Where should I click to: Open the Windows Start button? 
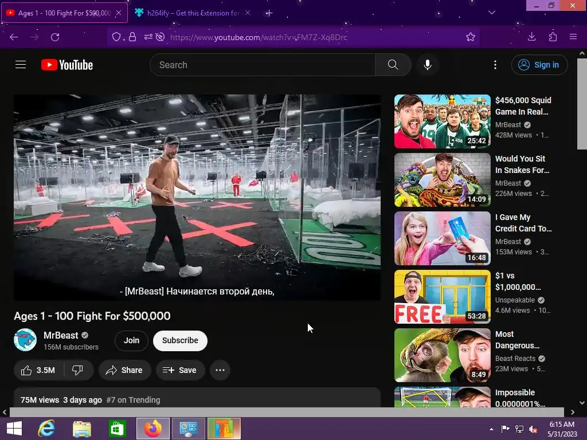pos(14,429)
